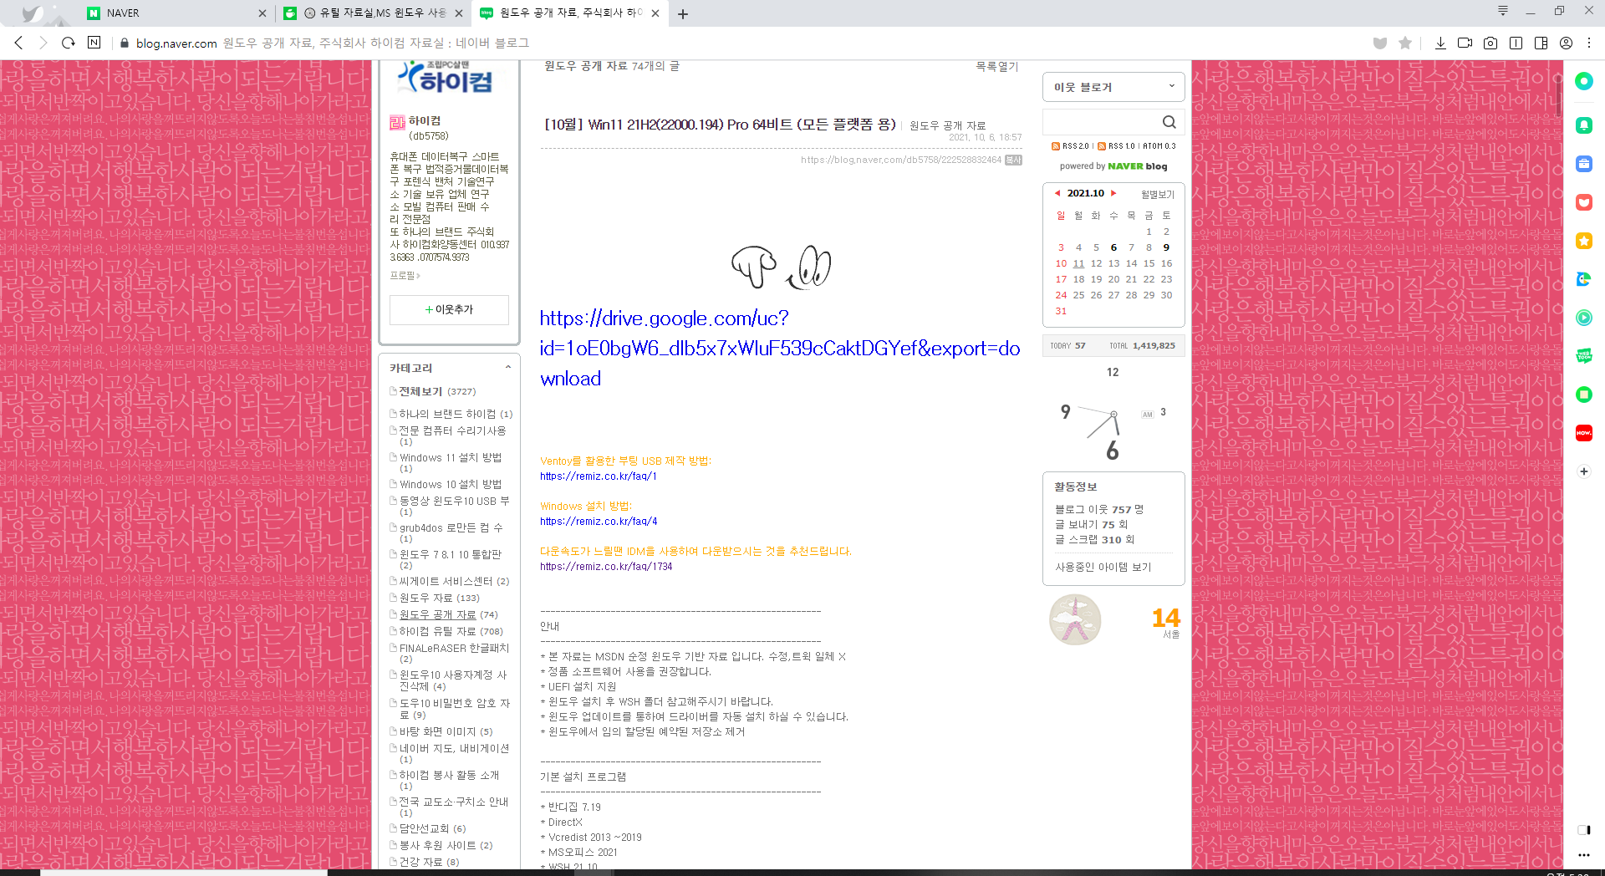Open the green square sidebar icon
Screen dimensions: 1605x876
pyautogui.click(x=1583, y=395)
